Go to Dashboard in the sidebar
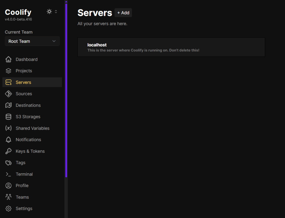Image resolution: width=285 pixels, height=218 pixels. pyautogui.click(x=32, y=59)
